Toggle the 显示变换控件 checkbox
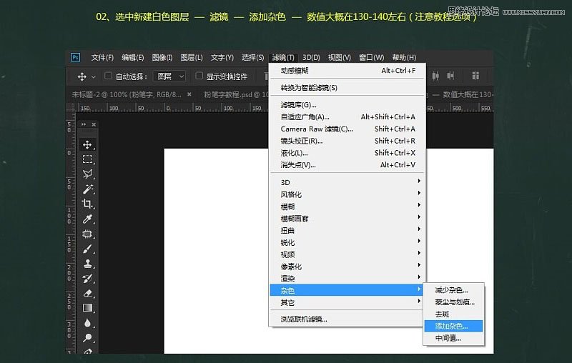 pos(199,76)
